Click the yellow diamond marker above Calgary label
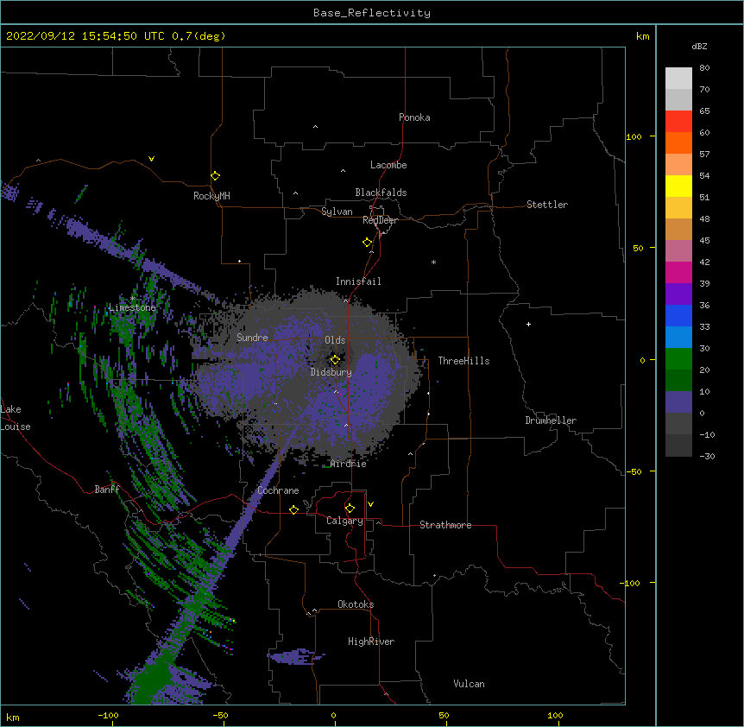Image resolution: width=744 pixels, height=727 pixels. click(350, 509)
